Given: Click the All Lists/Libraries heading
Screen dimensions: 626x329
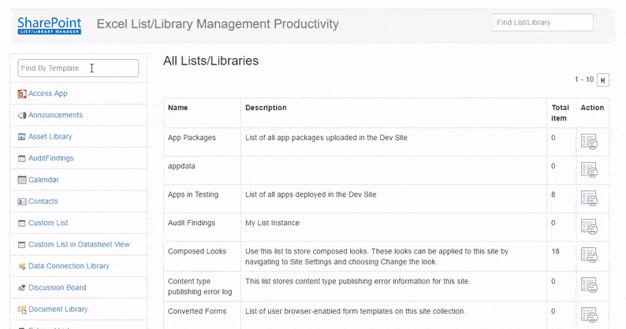Looking at the screenshot, I should tap(211, 61).
